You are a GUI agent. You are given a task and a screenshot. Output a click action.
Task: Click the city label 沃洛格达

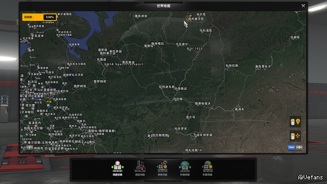pyautogui.click(x=181, y=89)
